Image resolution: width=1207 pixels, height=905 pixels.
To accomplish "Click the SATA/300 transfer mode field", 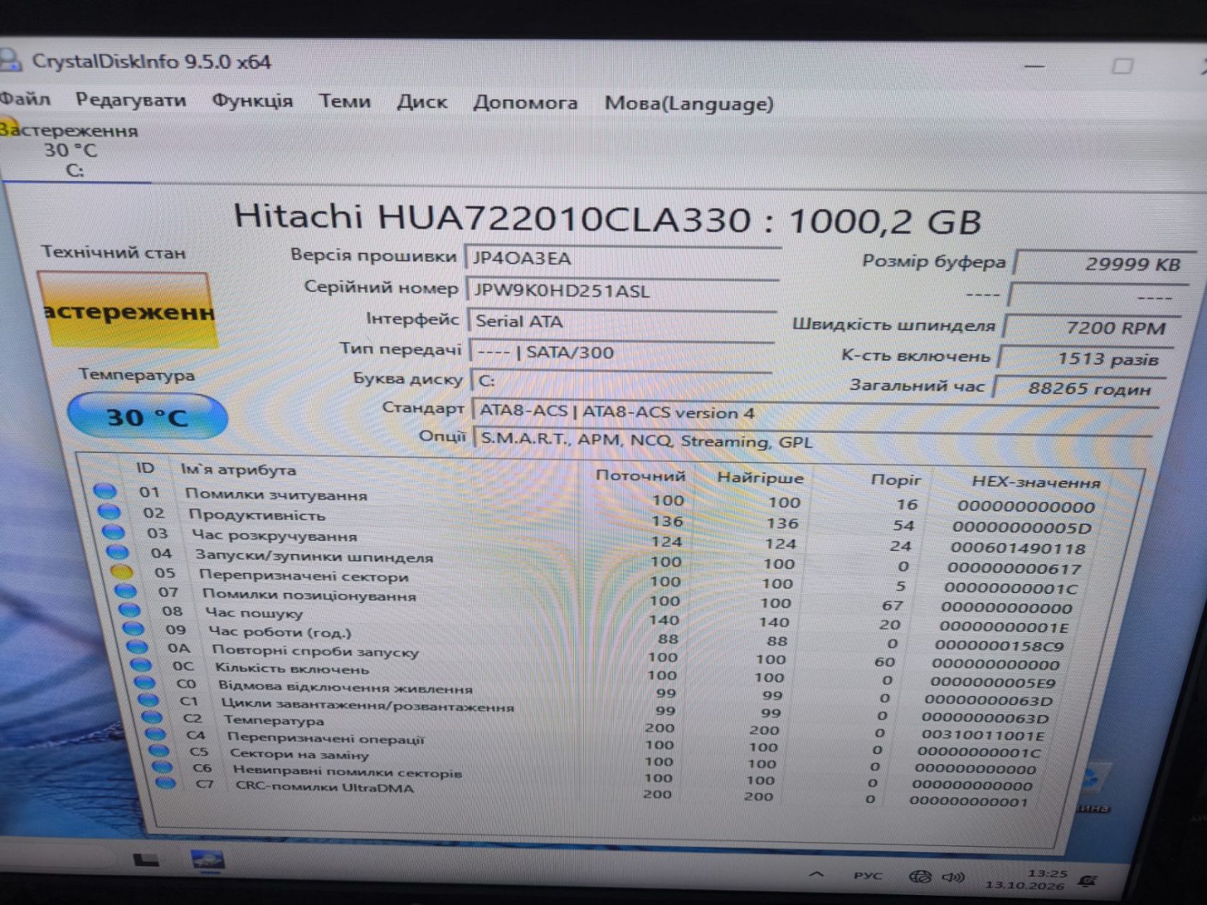I will point(621,352).
